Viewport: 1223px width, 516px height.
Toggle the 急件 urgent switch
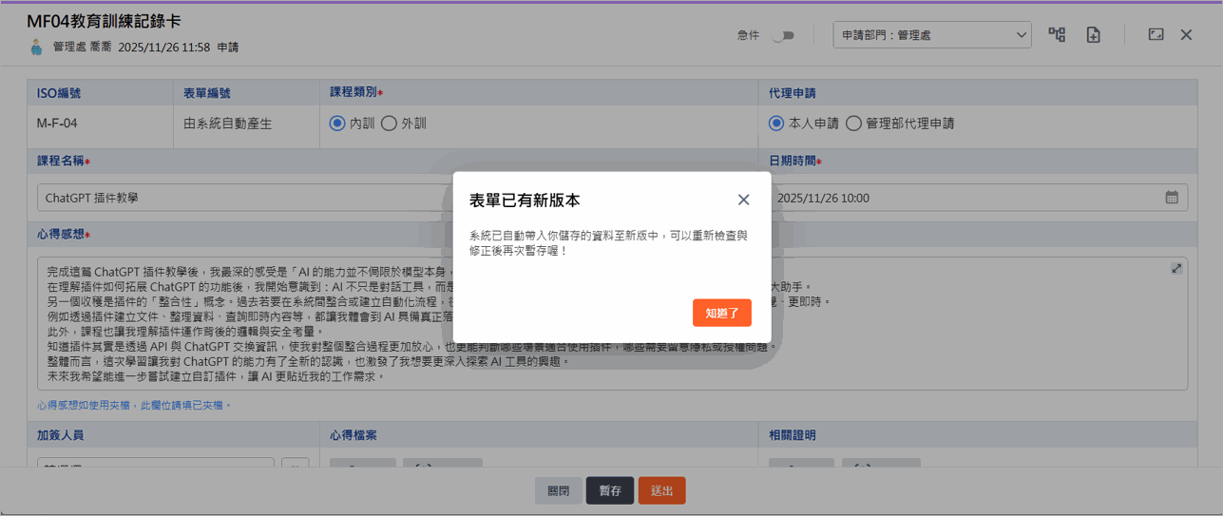pyautogui.click(x=782, y=35)
